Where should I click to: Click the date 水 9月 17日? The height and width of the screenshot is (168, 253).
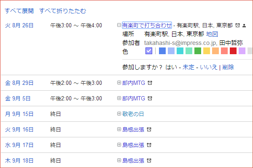[x=19, y=145]
